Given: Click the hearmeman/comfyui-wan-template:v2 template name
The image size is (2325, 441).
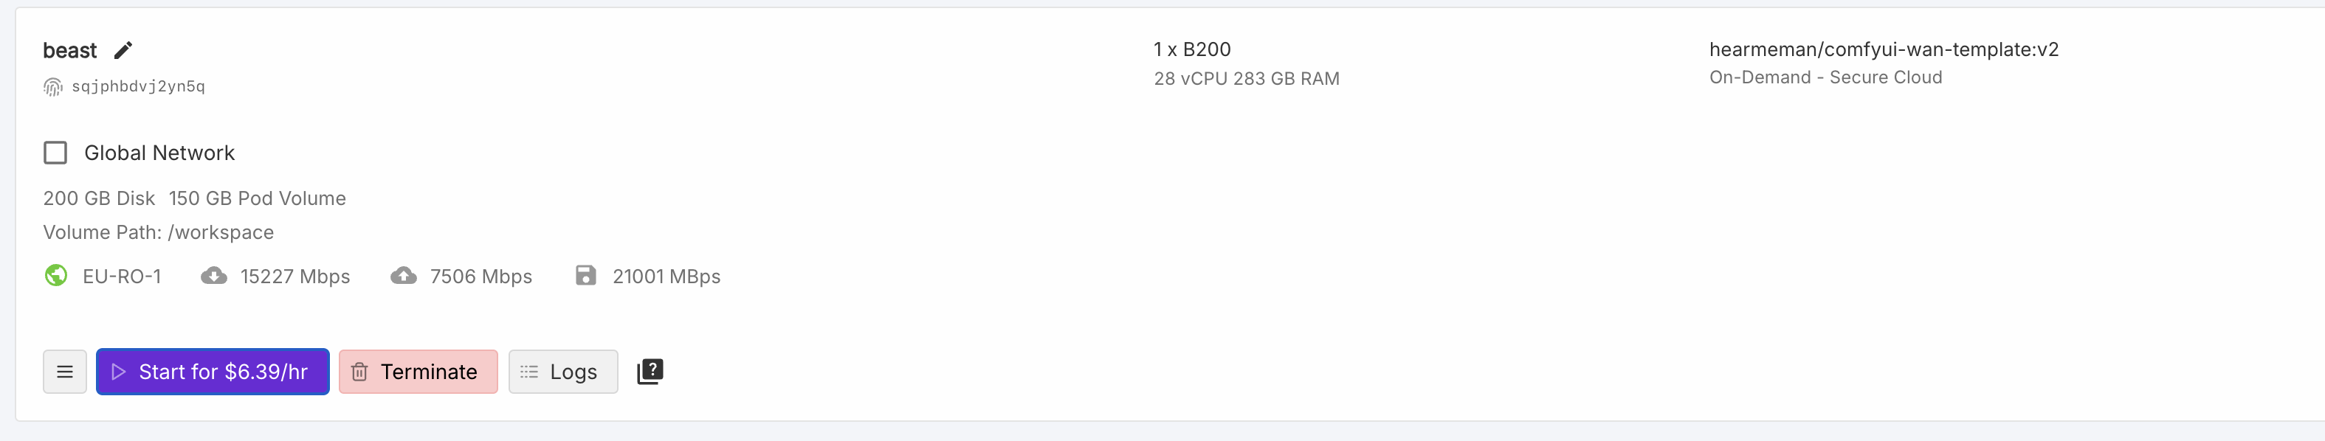Looking at the screenshot, I should coord(1884,49).
